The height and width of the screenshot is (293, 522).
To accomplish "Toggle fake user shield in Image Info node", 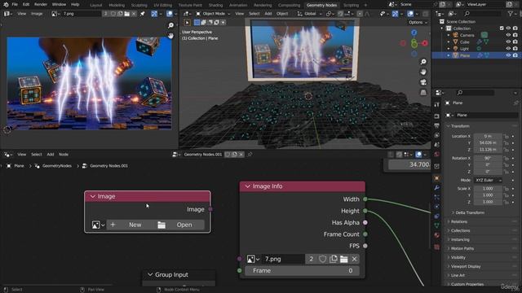I will tap(323, 259).
